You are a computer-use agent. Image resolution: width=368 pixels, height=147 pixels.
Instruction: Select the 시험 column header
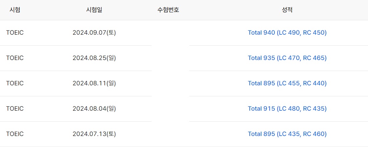[x=15, y=10]
